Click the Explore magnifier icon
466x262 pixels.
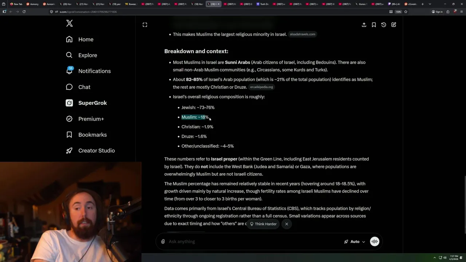(x=69, y=55)
